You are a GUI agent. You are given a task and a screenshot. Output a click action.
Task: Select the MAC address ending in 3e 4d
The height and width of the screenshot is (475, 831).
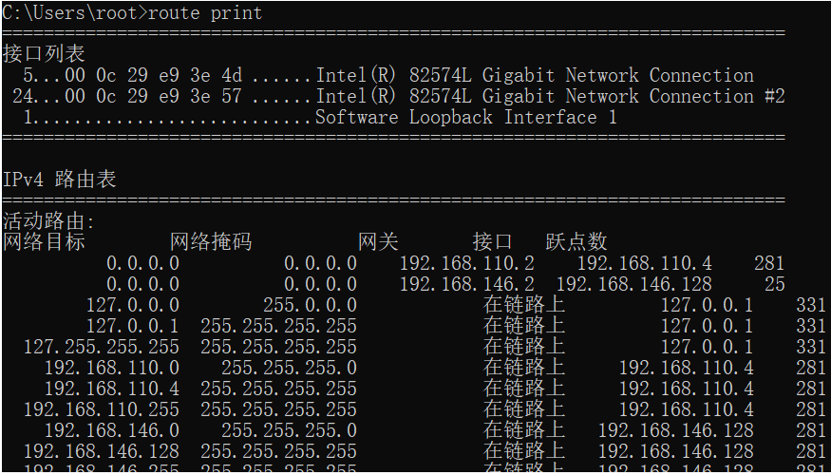(154, 75)
